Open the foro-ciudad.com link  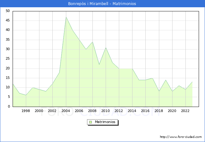click(x=181, y=137)
